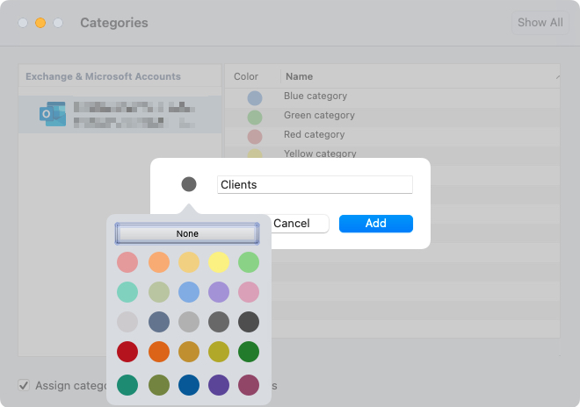Pick the dark orange color swatch
Image resolution: width=580 pixels, height=407 pixels.
pos(159,352)
